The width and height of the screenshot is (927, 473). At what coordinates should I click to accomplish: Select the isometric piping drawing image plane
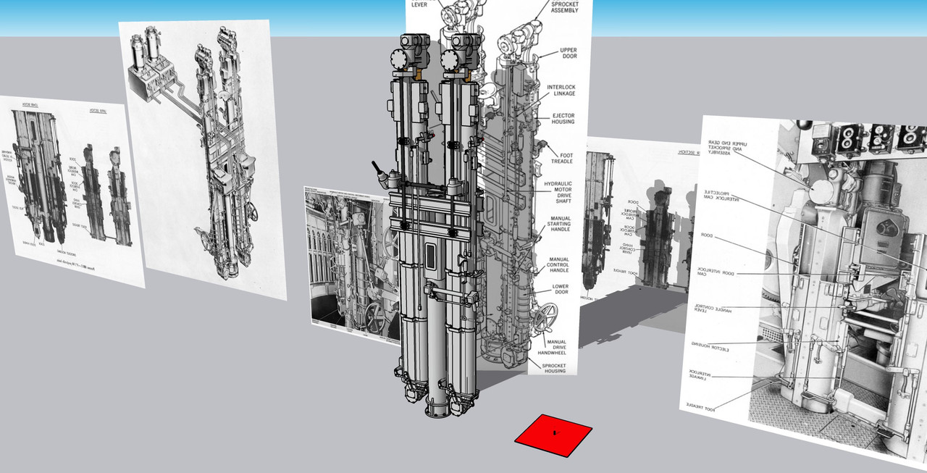click(202, 159)
